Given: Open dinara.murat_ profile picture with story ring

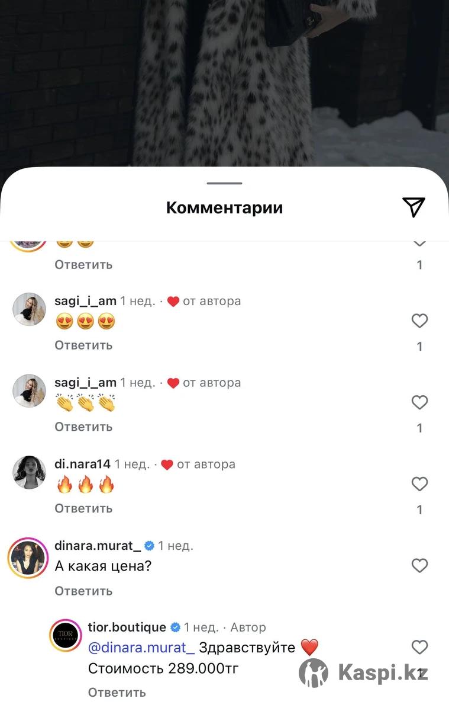Looking at the screenshot, I should pos(28,558).
